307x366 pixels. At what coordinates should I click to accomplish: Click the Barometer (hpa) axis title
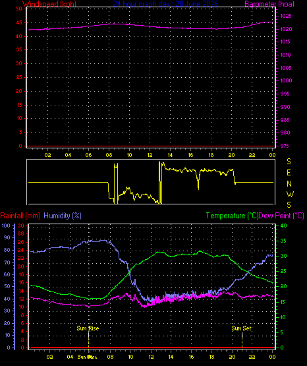(269, 4)
